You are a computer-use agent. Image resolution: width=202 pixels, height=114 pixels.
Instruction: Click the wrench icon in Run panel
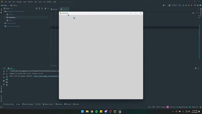4,74
